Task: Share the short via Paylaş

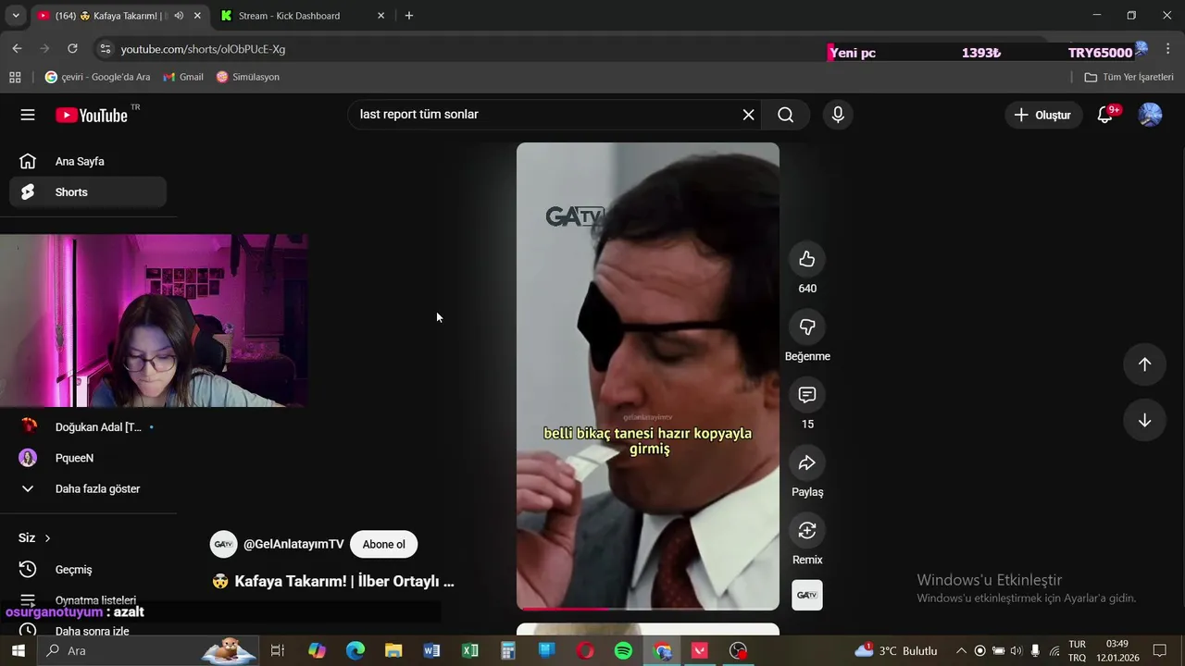Action: coord(807,462)
